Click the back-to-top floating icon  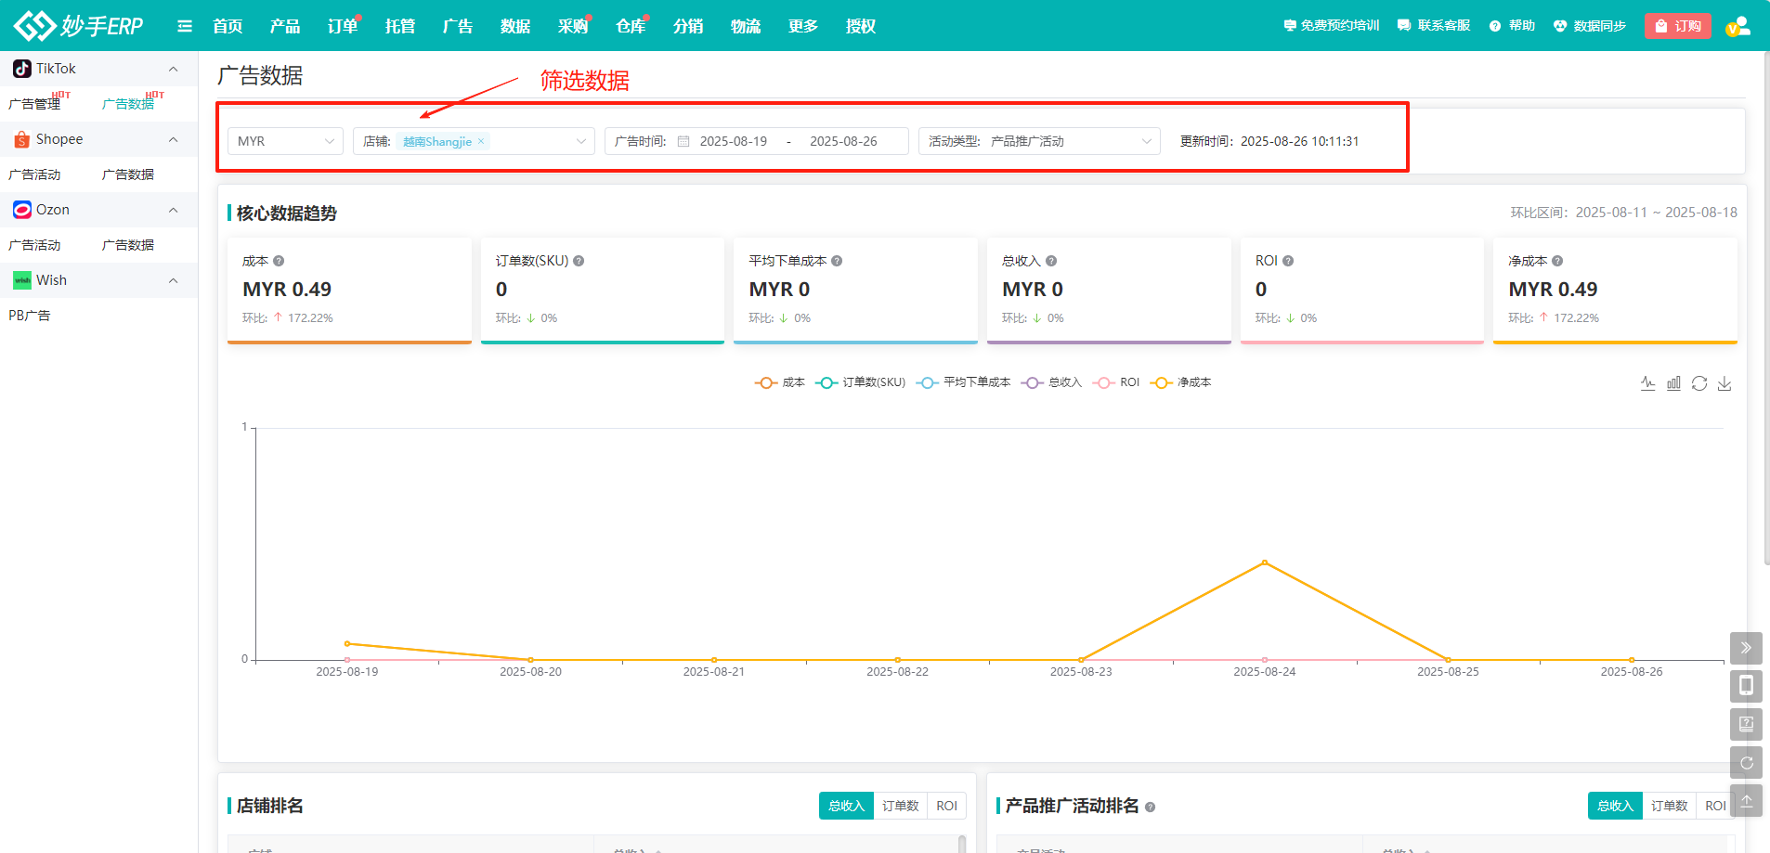click(x=1746, y=800)
